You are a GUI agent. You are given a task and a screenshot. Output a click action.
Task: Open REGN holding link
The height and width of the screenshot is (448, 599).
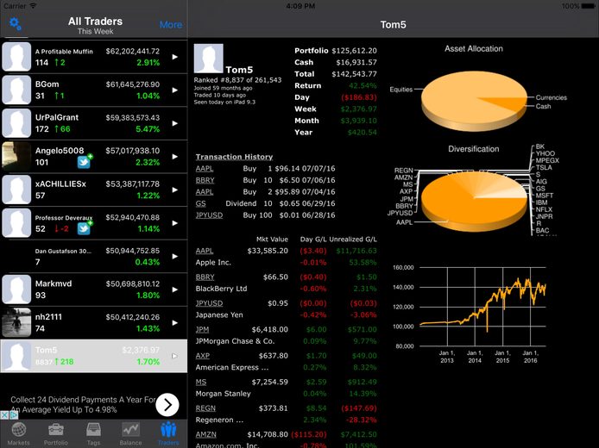click(205, 408)
